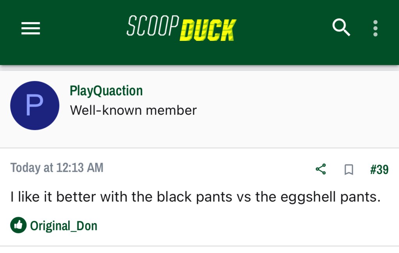Go home via the ScoopDuck logo
This screenshot has height=253, width=399.
tap(181, 28)
